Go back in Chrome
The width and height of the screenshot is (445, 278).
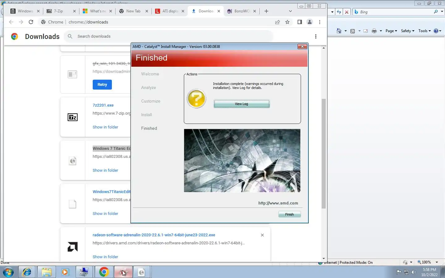click(x=11, y=22)
